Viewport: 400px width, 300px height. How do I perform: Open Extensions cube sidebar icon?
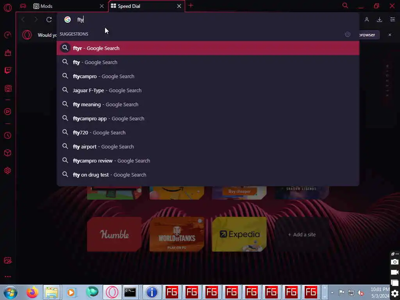(8, 153)
